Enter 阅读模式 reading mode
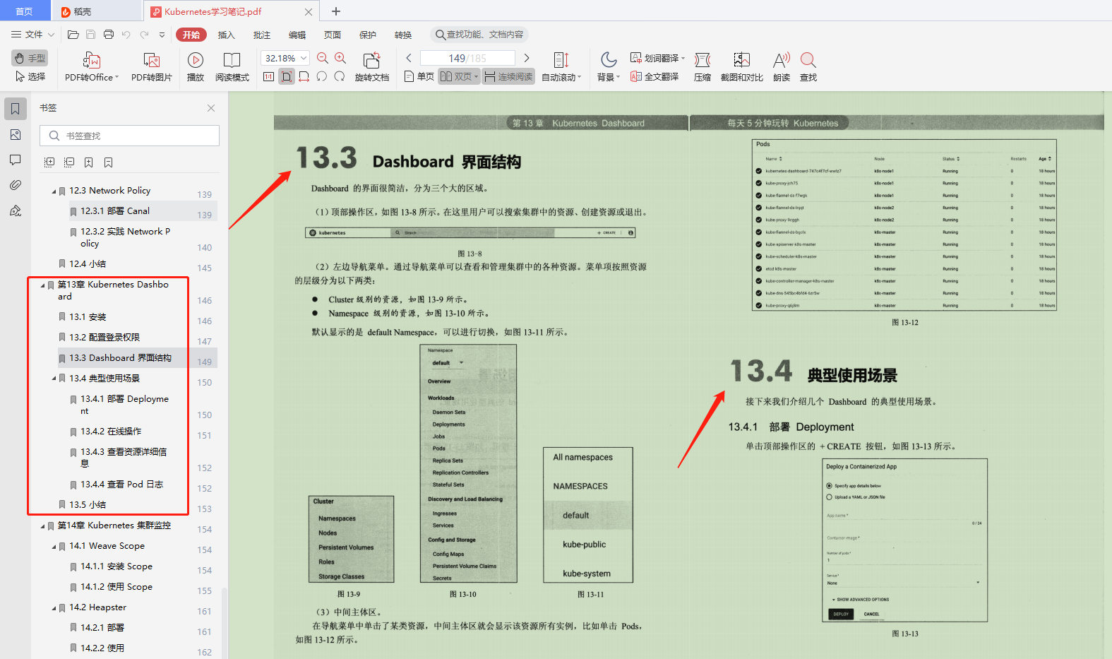This screenshot has width=1112, height=659. 232,67
